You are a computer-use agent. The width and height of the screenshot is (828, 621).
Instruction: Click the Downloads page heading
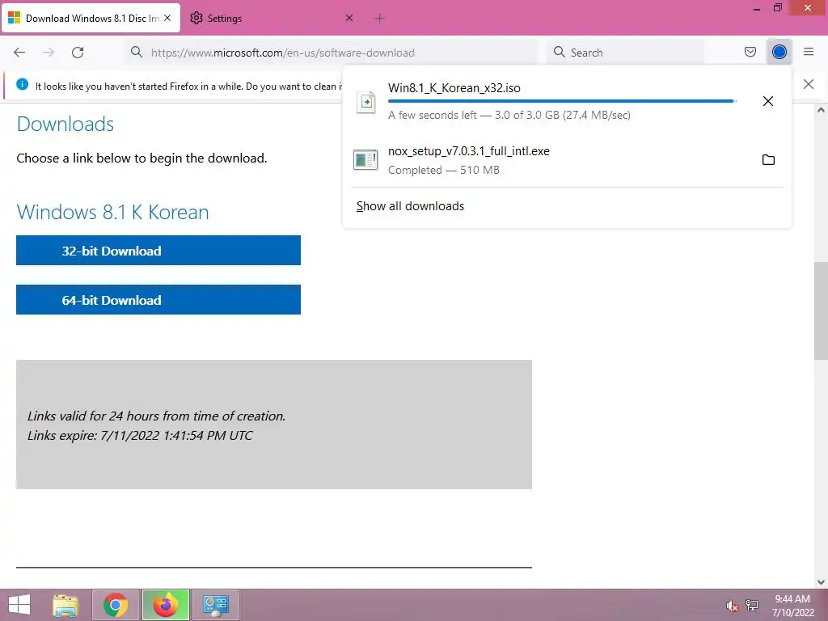click(x=65, y=124)
